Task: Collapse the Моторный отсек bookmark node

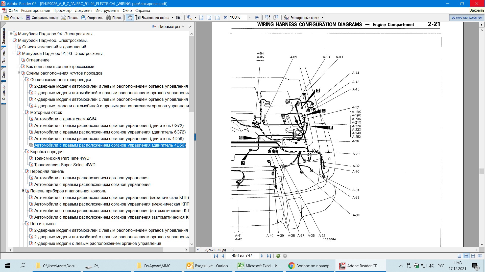Action: click(23, 112)
